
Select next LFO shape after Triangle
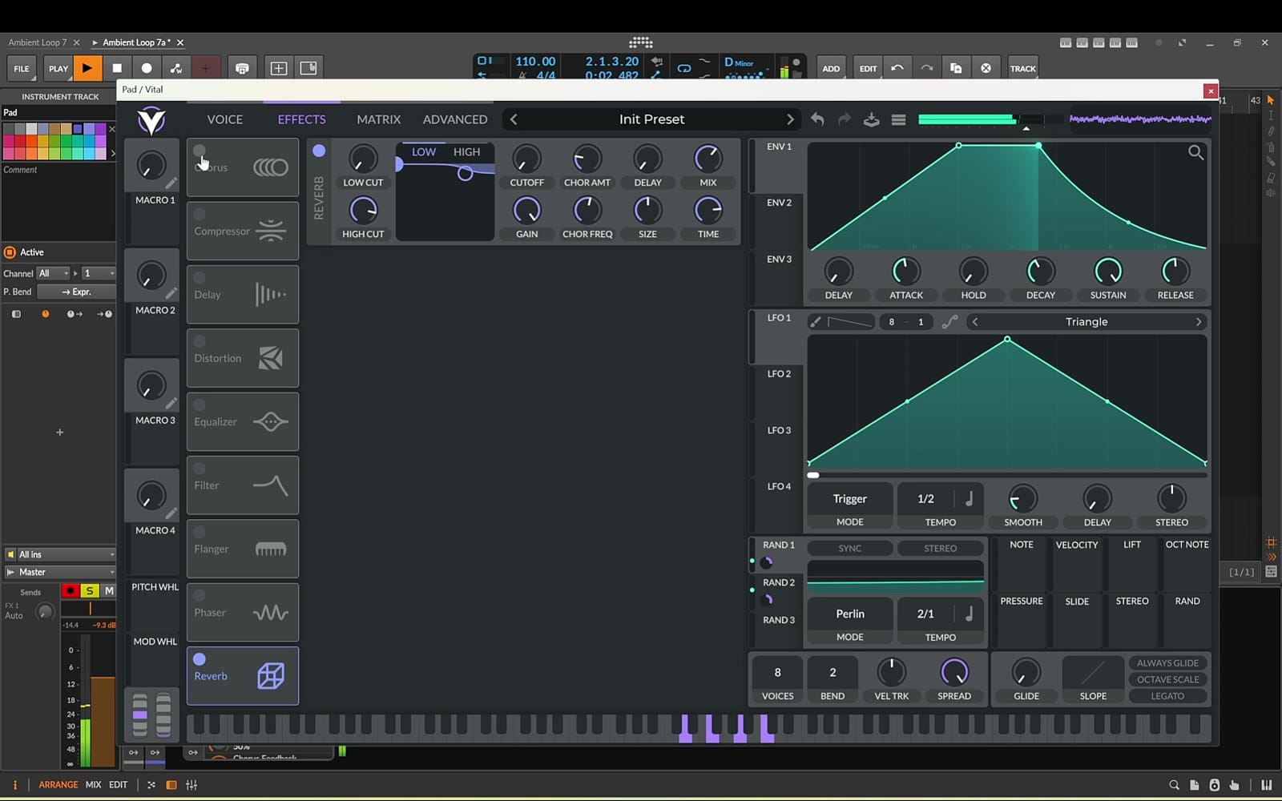(1199, 322)
